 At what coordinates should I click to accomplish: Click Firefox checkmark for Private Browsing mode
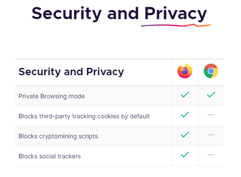coord(185,95)
